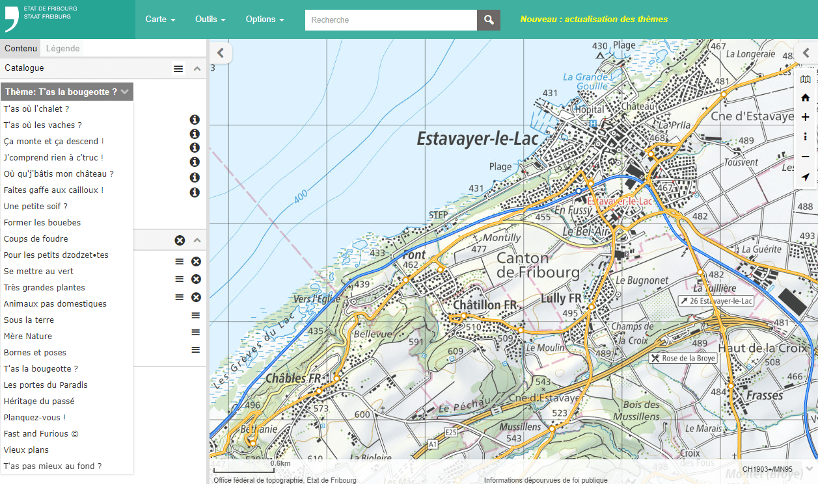Open the Outils dropdown menu
The image size is (818, 484).
pos(210,19)
